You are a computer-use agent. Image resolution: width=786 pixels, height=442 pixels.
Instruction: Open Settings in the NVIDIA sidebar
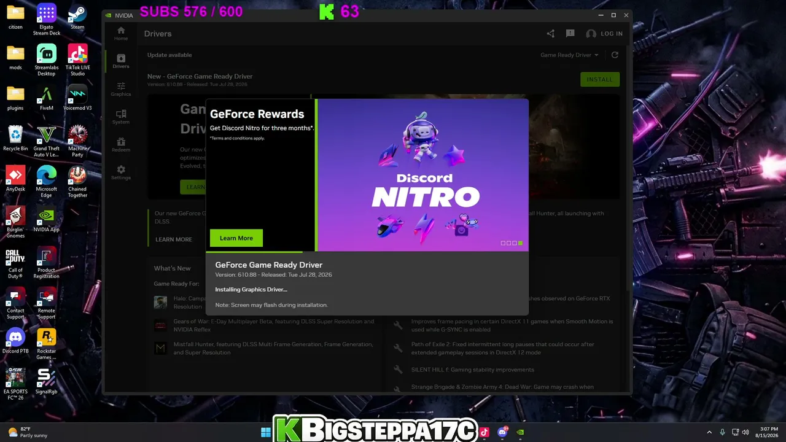121,173
